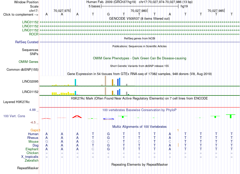Click the GENCODE V50lift37 track title

(x=139, y=18)
